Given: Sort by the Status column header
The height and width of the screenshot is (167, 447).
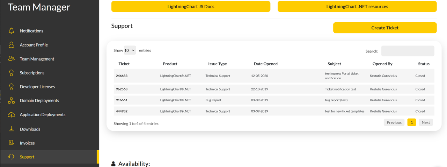Looking at the screenshot, I should click(424, 64).
